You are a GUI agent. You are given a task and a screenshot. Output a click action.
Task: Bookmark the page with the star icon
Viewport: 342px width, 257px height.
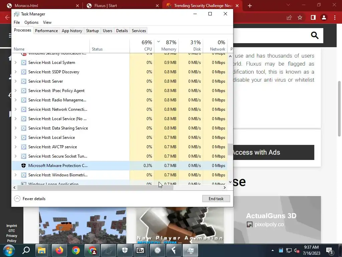click(300, 17)
